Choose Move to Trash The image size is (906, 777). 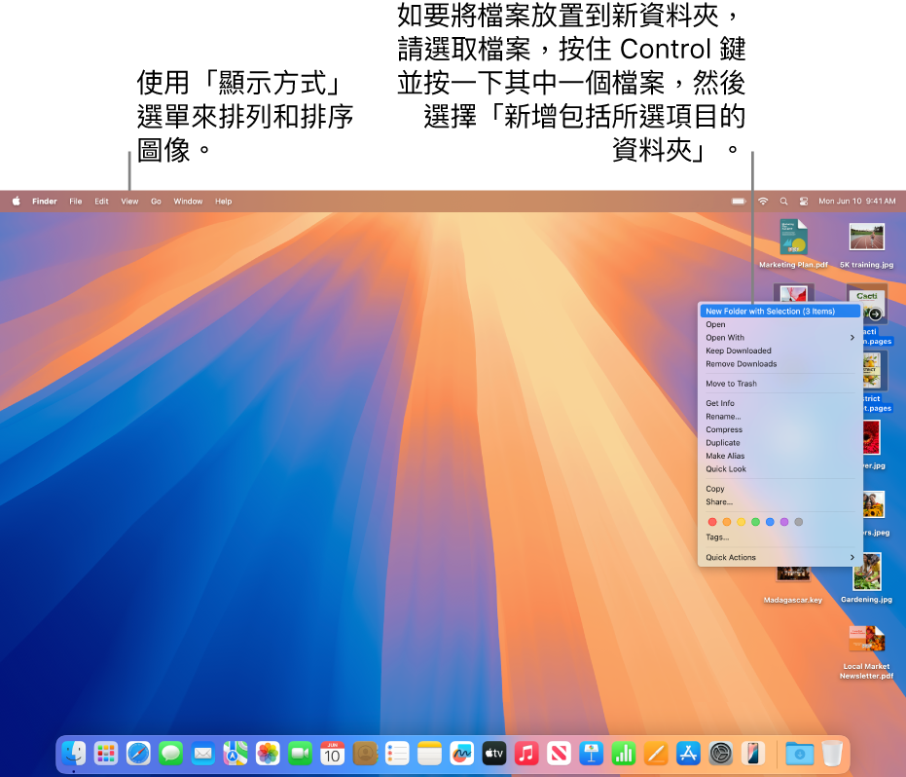point(780,384)
